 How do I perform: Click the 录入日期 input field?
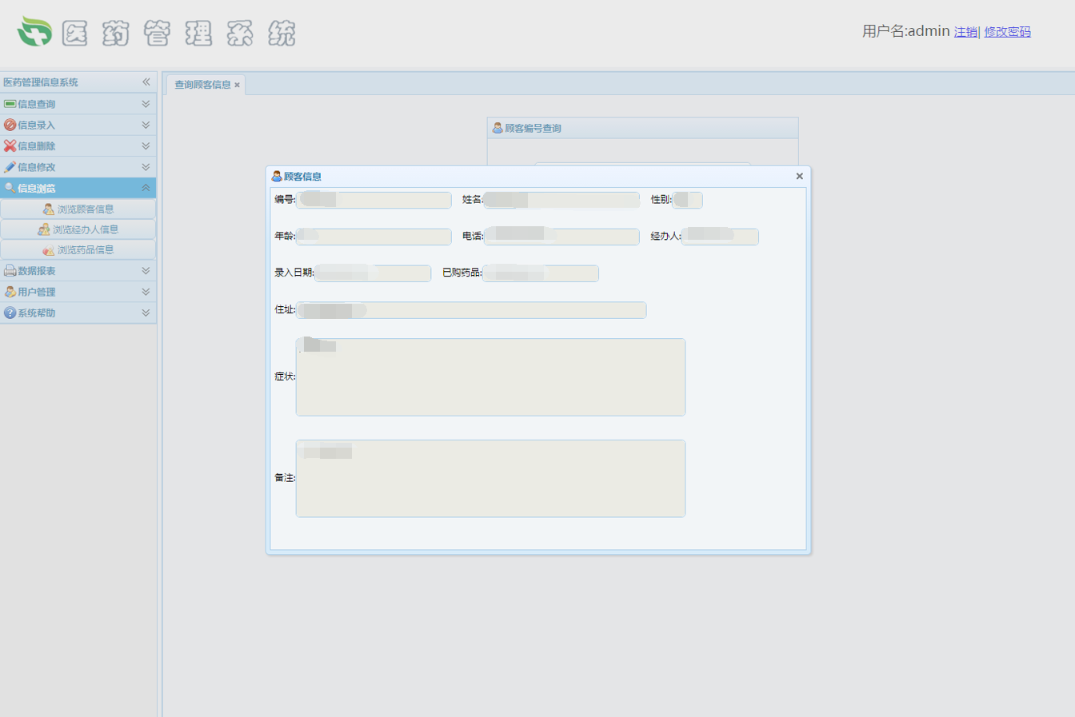click(x=373, y=273)
